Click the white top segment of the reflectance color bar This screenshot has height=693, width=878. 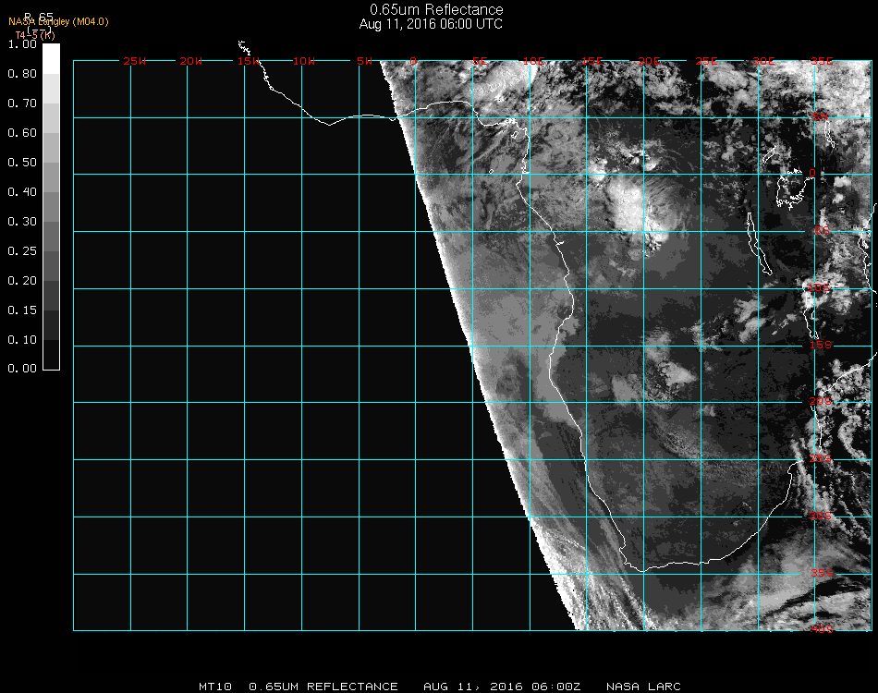tap(51, 59)
